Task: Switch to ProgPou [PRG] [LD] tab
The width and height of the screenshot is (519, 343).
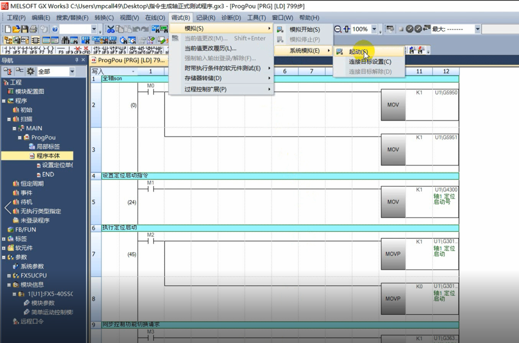Action: 128,60
